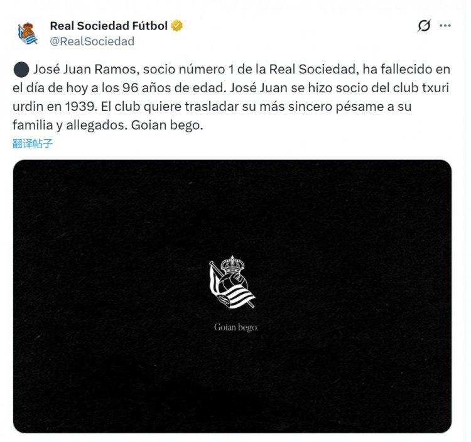This screenshot has width=471, height=442.
Task: Click the crown atop the white crest
Action: pos(232,264)
